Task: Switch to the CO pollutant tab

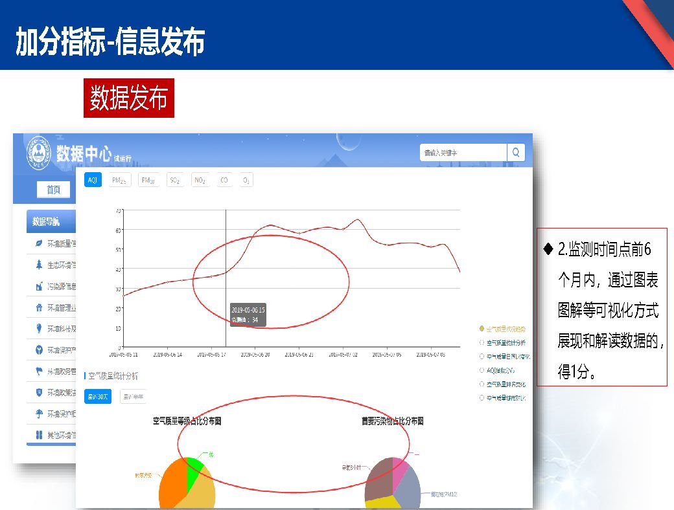Action: pos(224,180)
